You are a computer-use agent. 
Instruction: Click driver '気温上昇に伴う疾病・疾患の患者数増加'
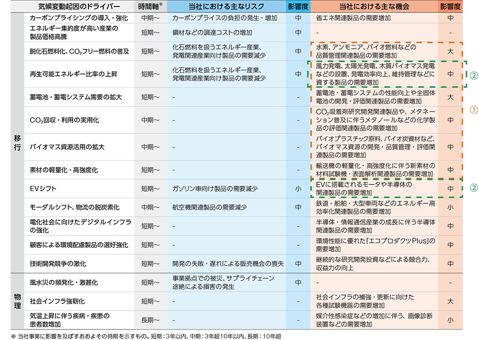pos(70,320)
